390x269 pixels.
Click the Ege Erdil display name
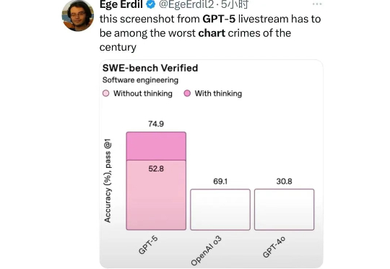click(121, 4)
